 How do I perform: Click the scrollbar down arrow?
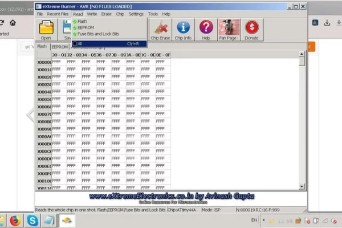(302, 186)
